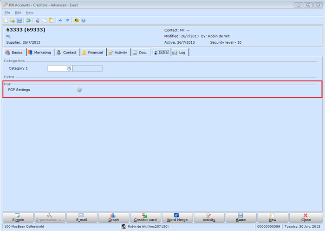Go to previous record with up arrow
The height and width of the screenshot is (231, 325).
(x=60, y=20)
